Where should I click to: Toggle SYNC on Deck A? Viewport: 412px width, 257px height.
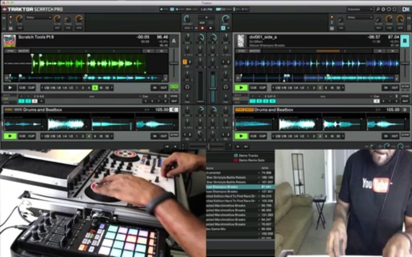pos(10,51)
